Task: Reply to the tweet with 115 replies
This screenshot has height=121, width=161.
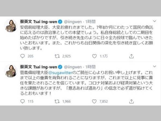Action: pyautogui.click(x=23, y=101)
